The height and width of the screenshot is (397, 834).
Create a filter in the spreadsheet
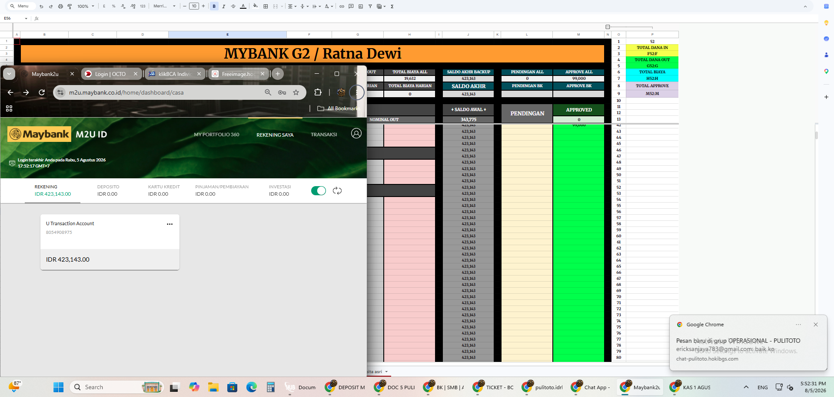point(370,7)
